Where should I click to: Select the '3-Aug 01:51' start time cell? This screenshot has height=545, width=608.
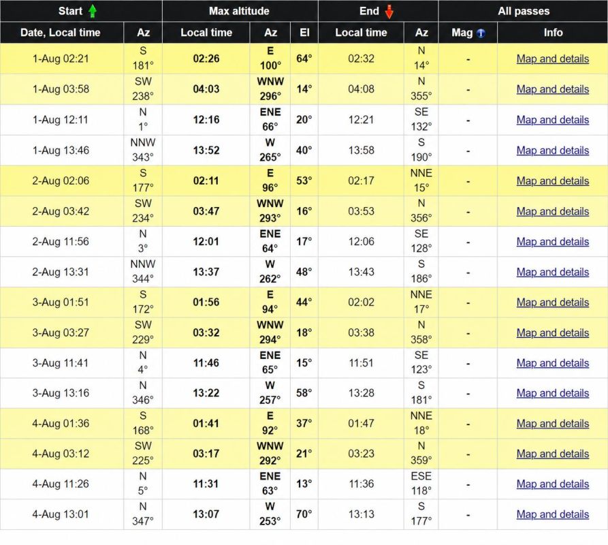click(61, 302)
